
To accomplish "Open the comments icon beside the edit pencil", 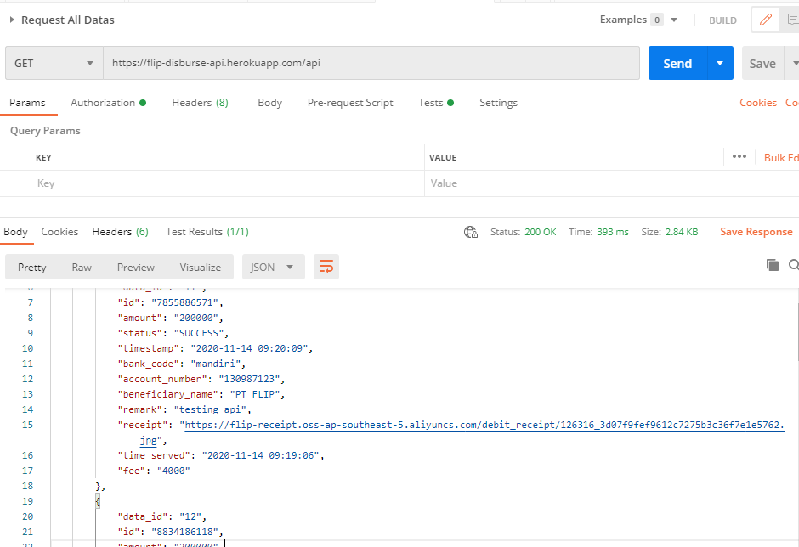I will (x=792, y=20).
